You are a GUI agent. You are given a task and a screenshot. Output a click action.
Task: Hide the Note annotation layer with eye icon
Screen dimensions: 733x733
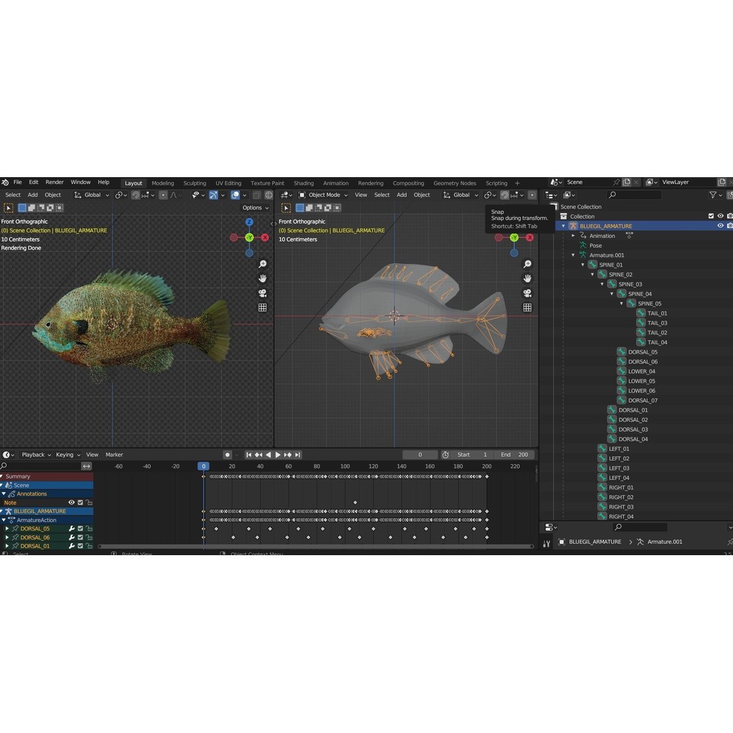coord(71,502)
